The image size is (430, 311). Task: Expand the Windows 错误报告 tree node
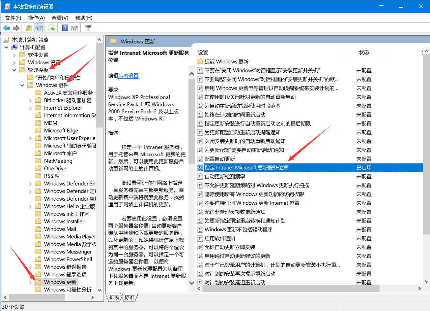point(30,267)
